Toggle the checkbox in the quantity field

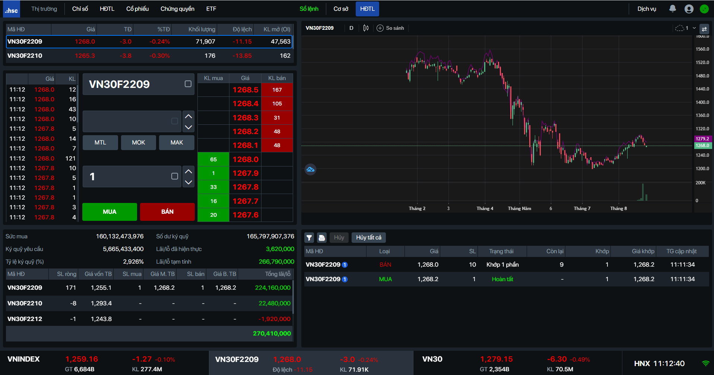174,176
